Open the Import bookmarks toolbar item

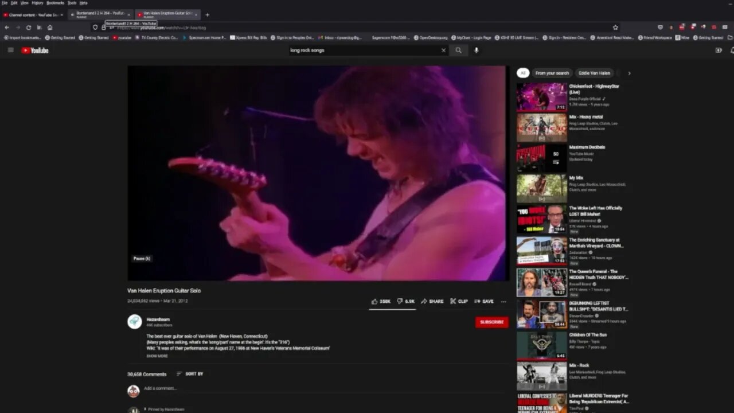(x=22, y=37)
